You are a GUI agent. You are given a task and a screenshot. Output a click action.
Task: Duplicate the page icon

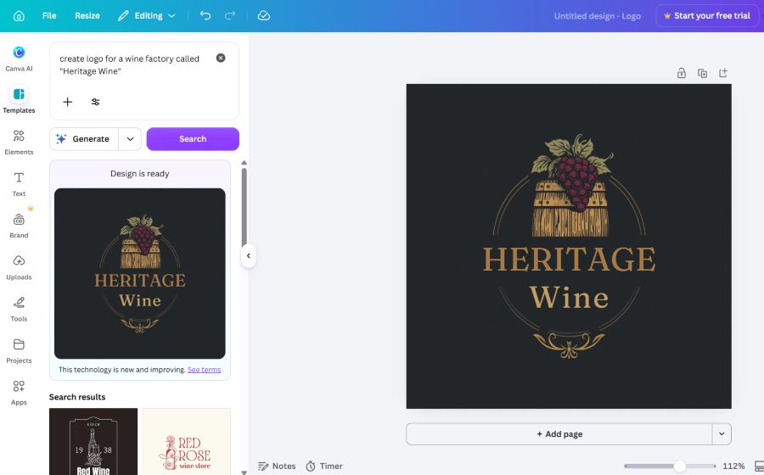coord(702,73)
